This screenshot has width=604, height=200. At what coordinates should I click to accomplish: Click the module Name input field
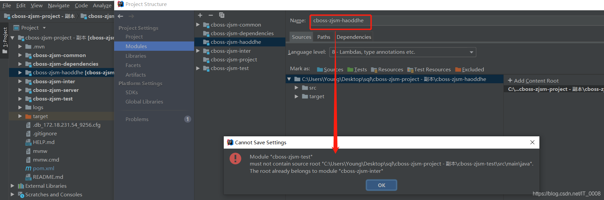457,21
